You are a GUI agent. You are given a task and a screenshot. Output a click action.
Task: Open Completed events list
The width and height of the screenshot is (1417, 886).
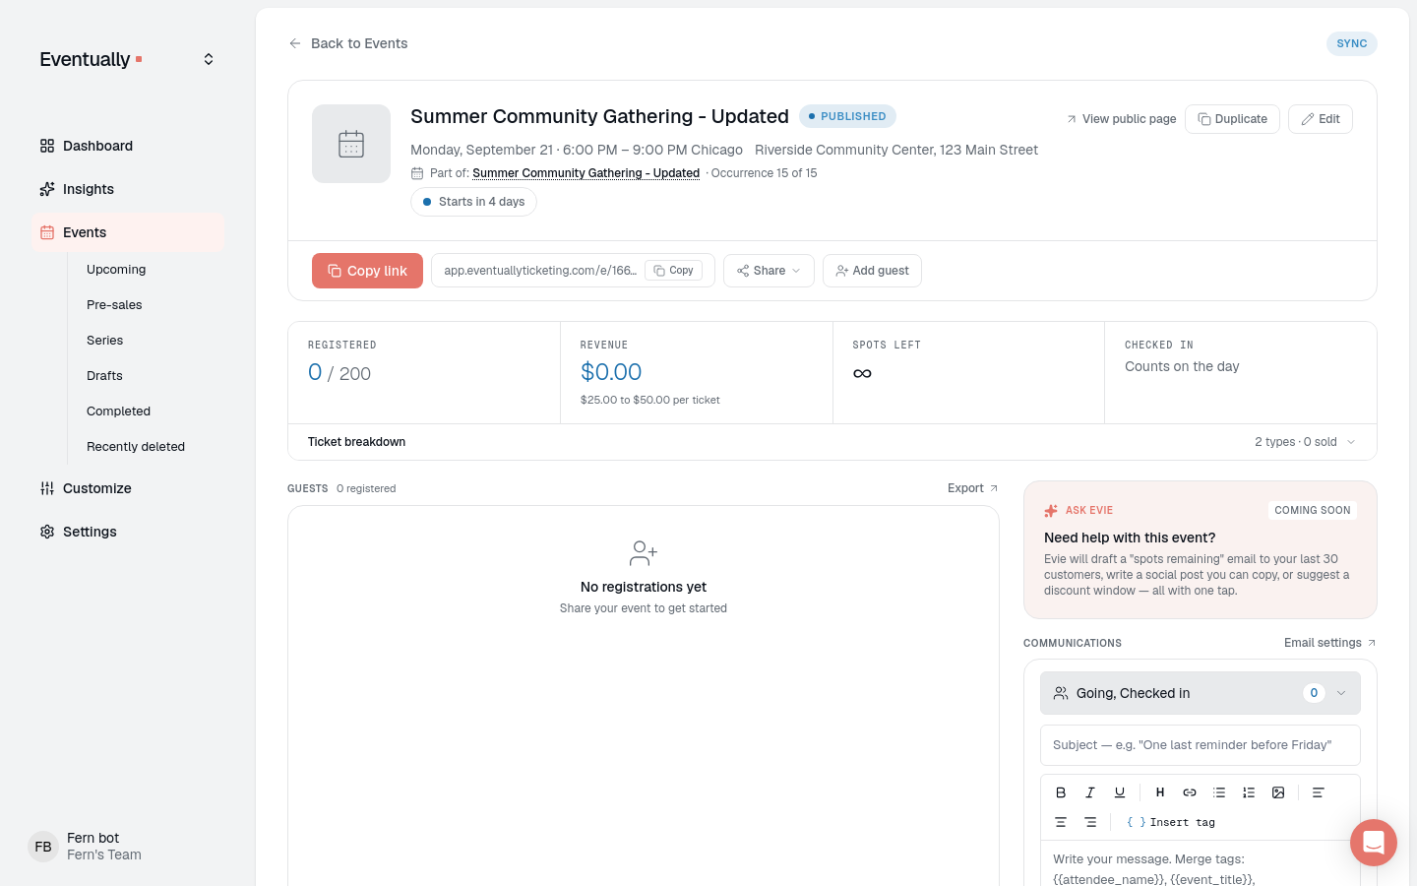pos(118,411)
